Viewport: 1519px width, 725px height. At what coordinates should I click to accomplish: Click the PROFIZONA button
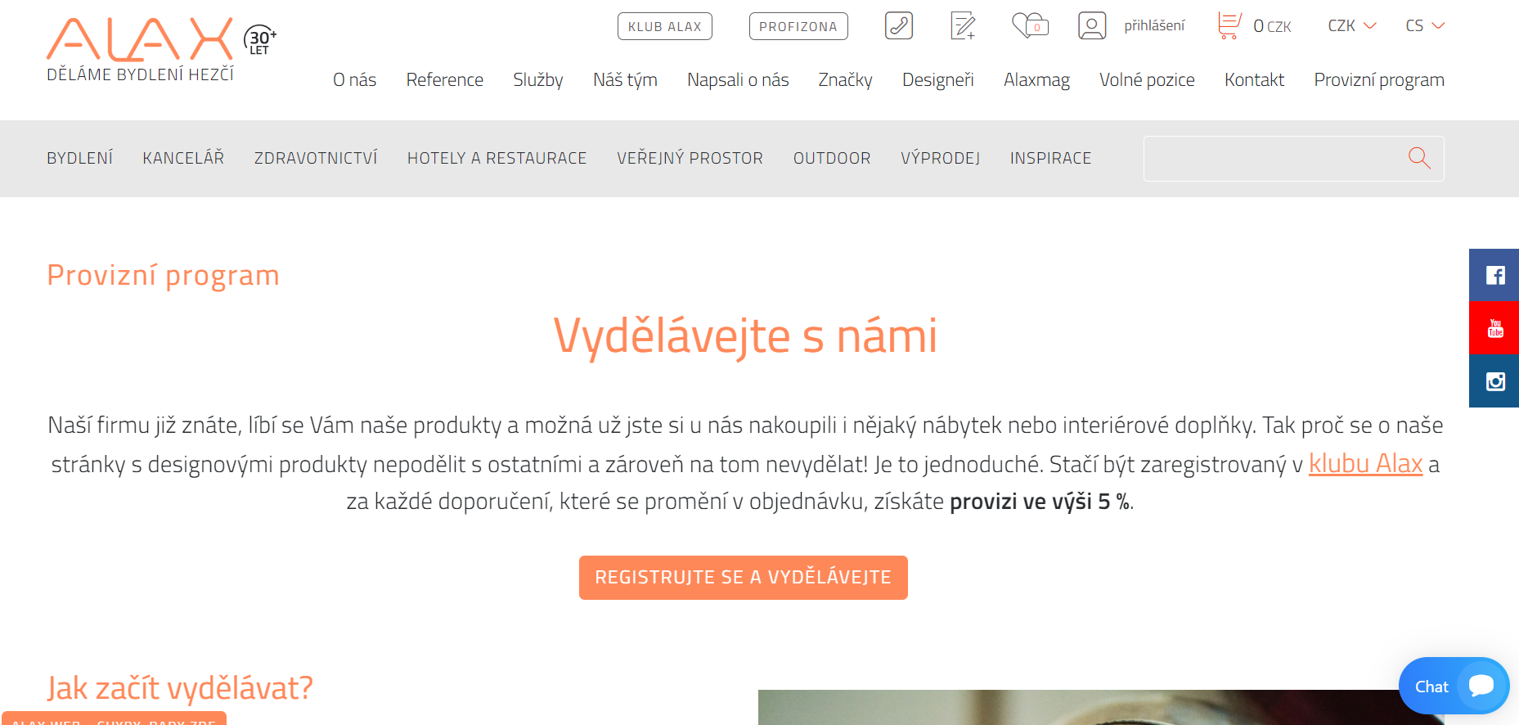[798, 26]
